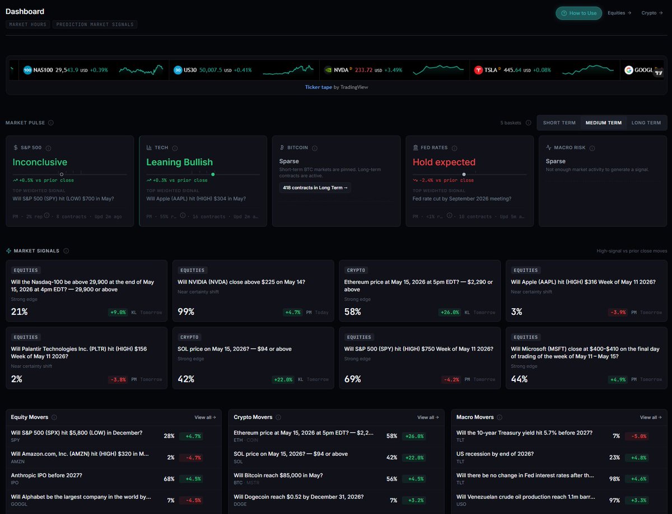Go to the Crypto page link
The height and width of the screenshot is (514, 672).
pos(652,13)
